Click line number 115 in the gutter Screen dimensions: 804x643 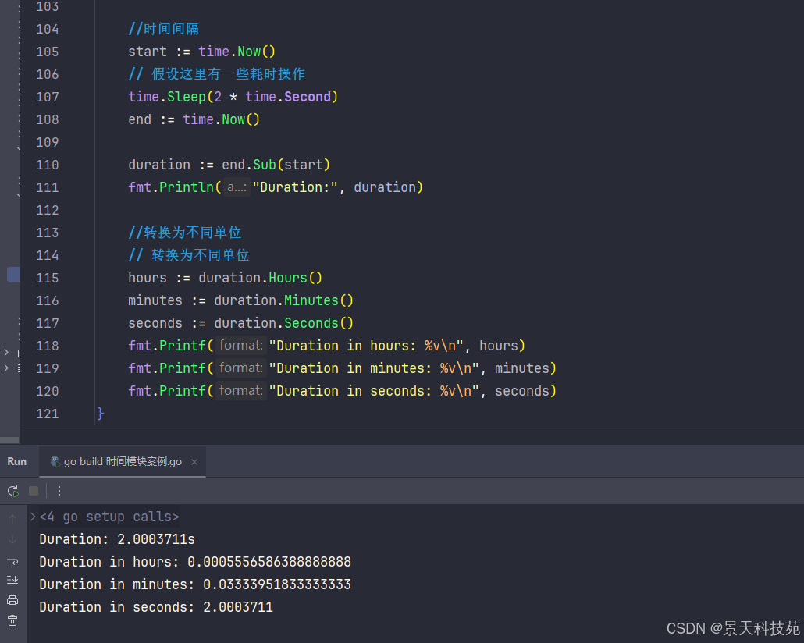pos(47,278)
